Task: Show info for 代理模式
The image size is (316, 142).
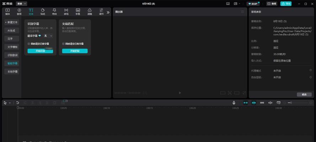Action: [x=311, y=70]
